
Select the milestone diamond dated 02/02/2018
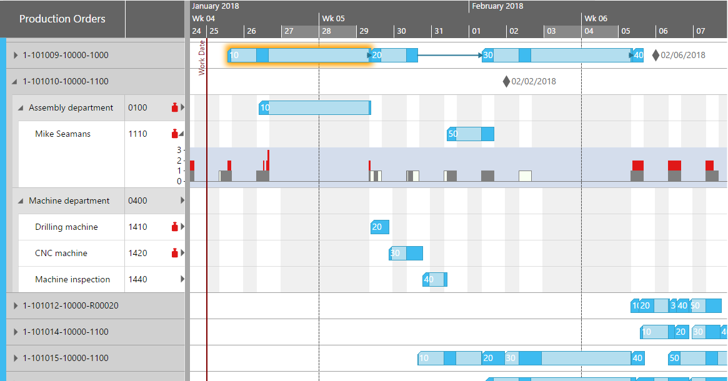pyautogui.click(x=506, y=81)
